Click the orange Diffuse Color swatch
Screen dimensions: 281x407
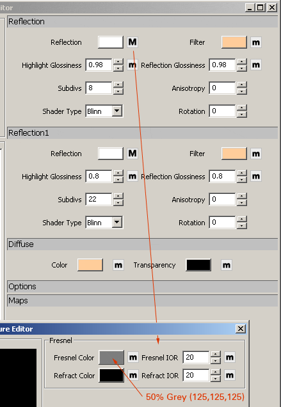(90, 265)
